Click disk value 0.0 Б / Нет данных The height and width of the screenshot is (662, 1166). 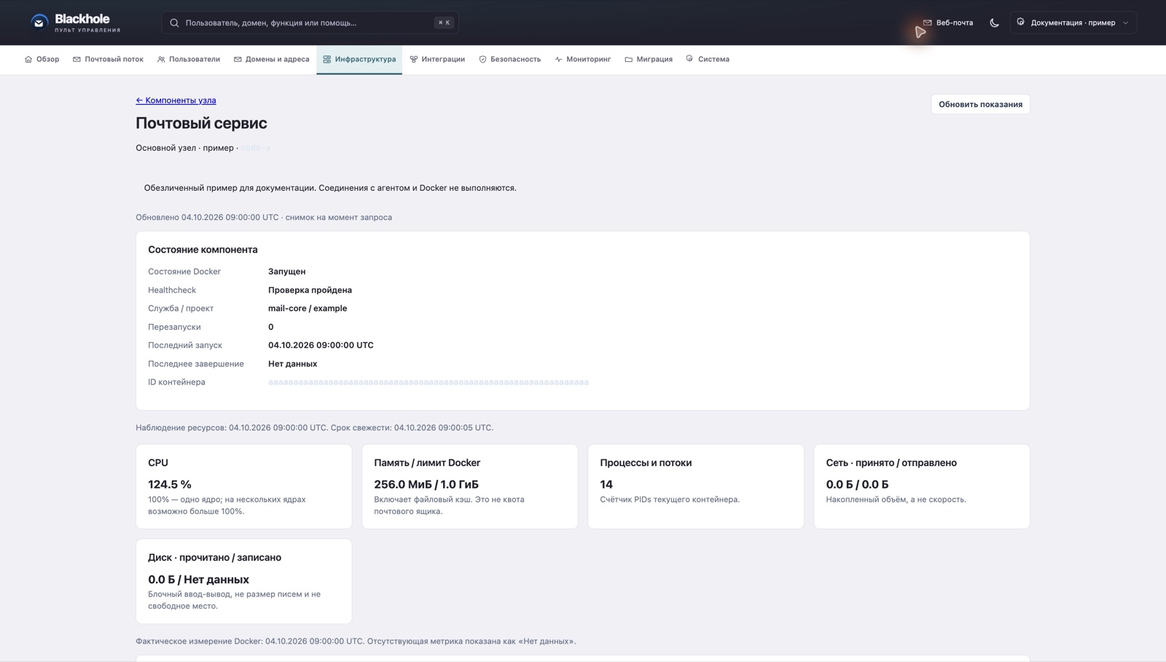(x=198, y=580)
